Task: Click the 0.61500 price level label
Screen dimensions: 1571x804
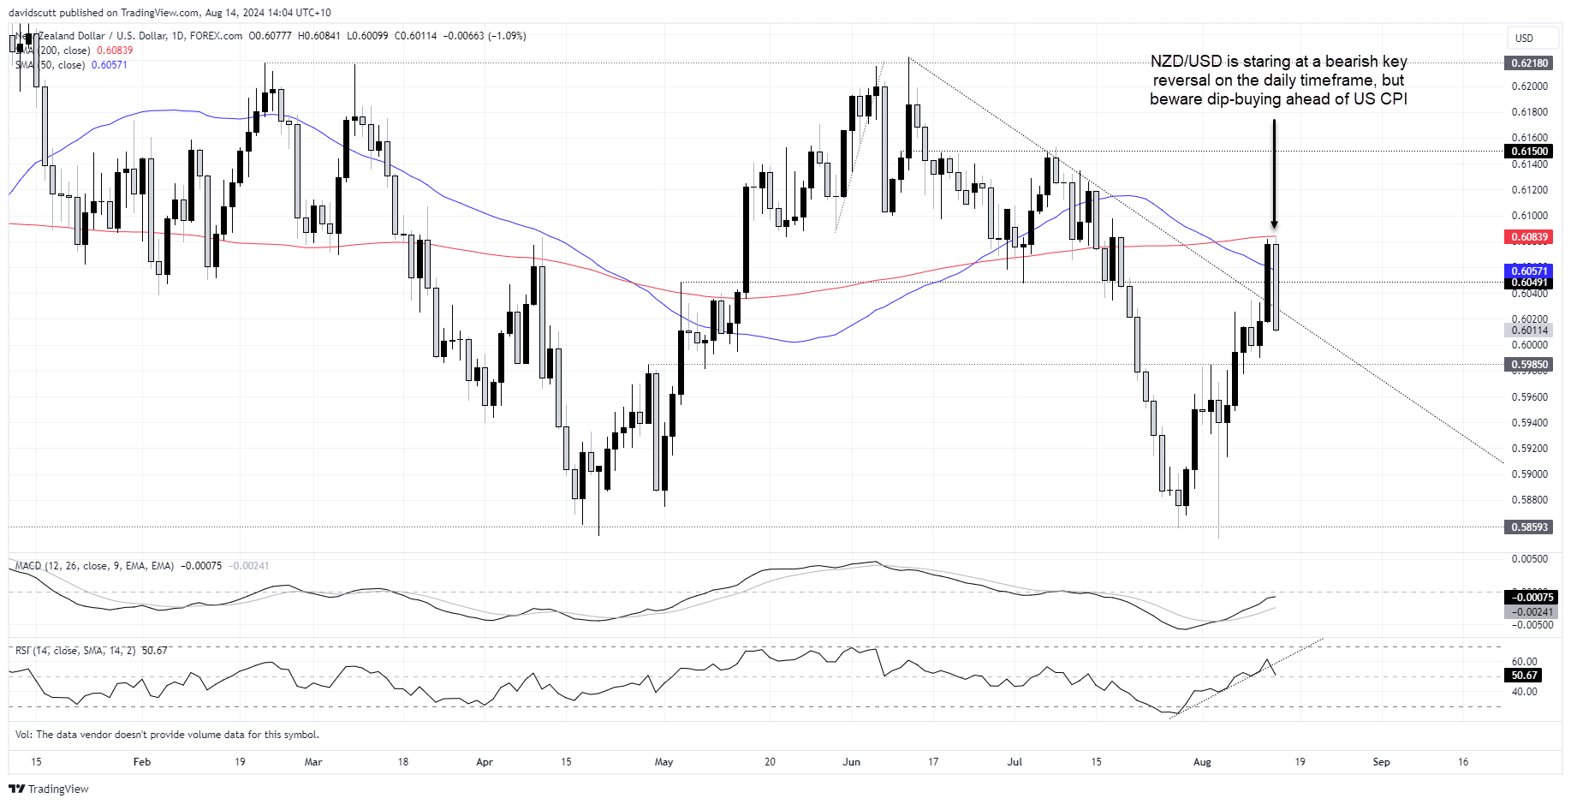Action: [1529, 152]
